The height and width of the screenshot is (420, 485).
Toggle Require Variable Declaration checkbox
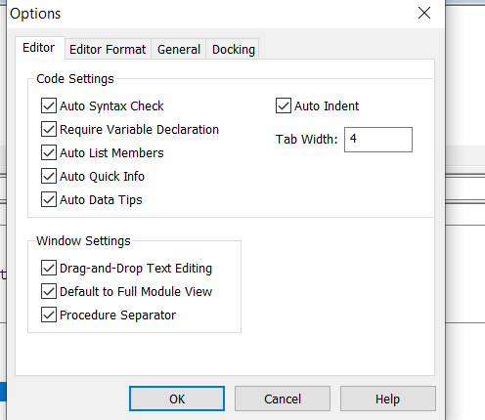point(49,129)
